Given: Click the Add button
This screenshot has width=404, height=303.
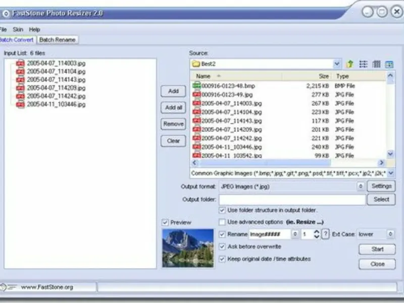Looking at the screenshot, I should click(x=173, y=91).
